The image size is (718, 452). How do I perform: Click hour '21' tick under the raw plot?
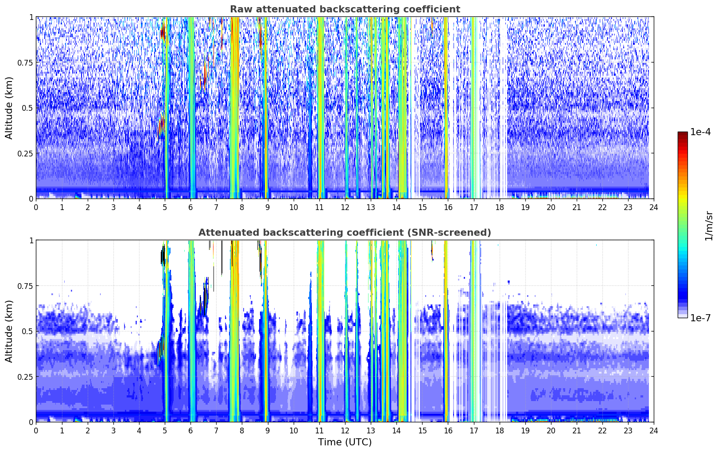tap(577, 207)
